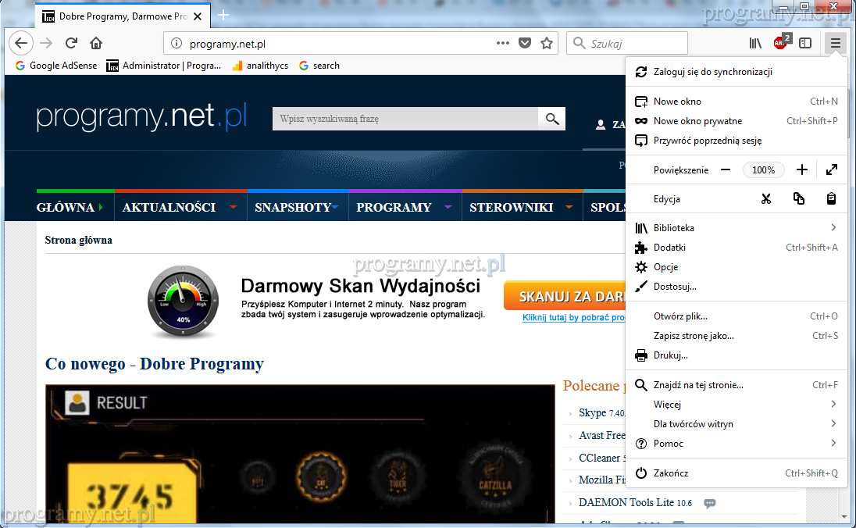The width and height of the screenshot is (856, 528).
Task: Go to GŁÓWNA navigation item
Action: click(66, 208)
